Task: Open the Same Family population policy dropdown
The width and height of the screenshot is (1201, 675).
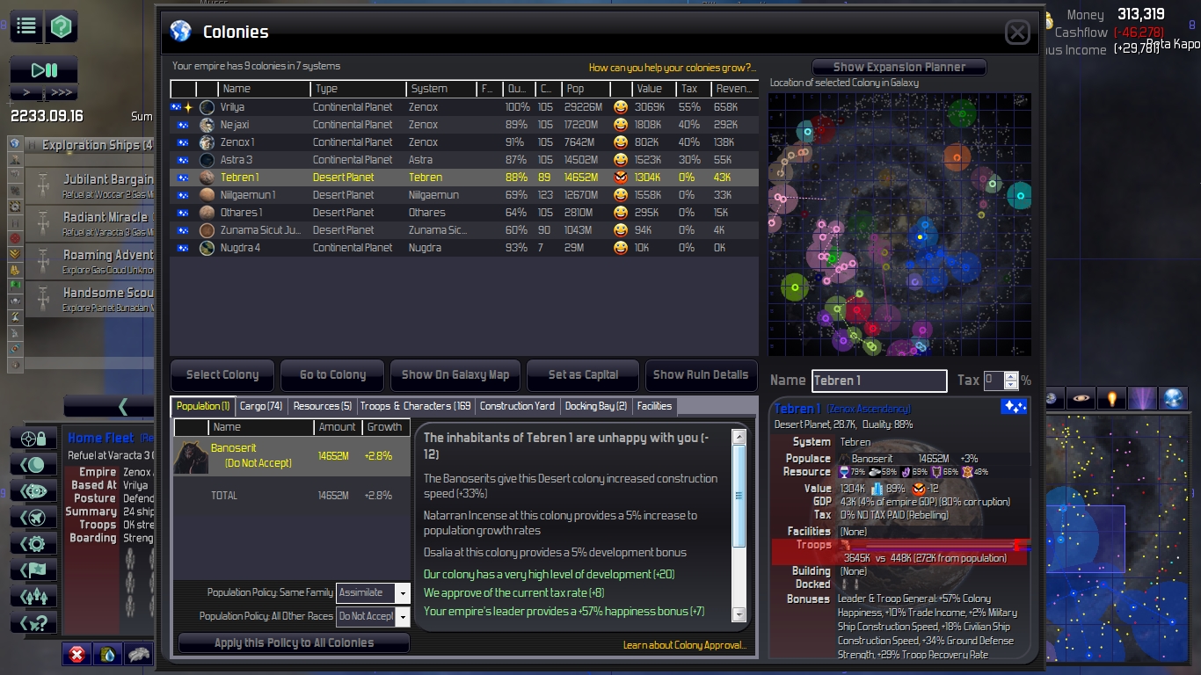Action: click(x=403, y=593)
